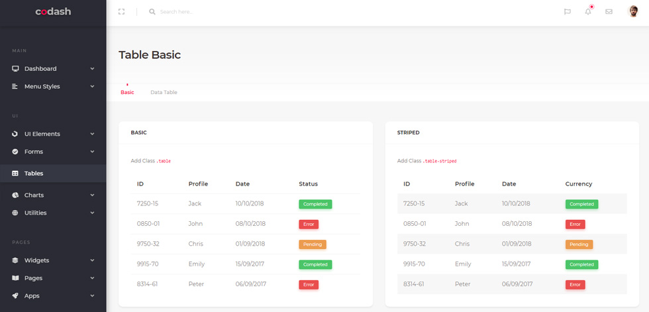This screenshot has height=312, width=649.
Task: Expand the Forms chevron
Action: (92, 152)
